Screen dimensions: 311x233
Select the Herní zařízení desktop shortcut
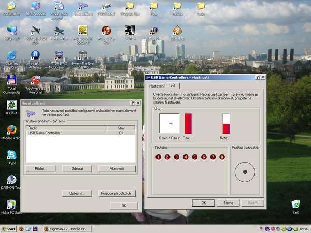83,8
